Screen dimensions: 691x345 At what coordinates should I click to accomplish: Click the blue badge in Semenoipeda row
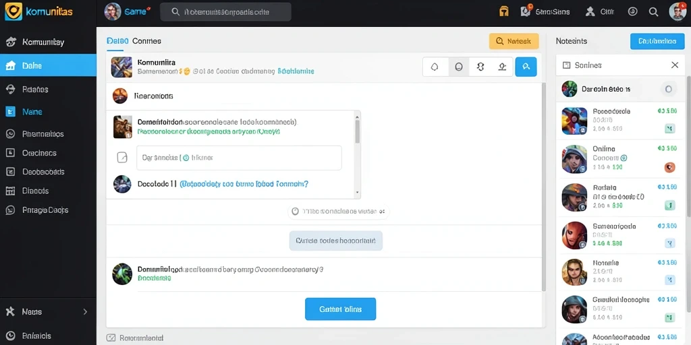coord(670,243)
